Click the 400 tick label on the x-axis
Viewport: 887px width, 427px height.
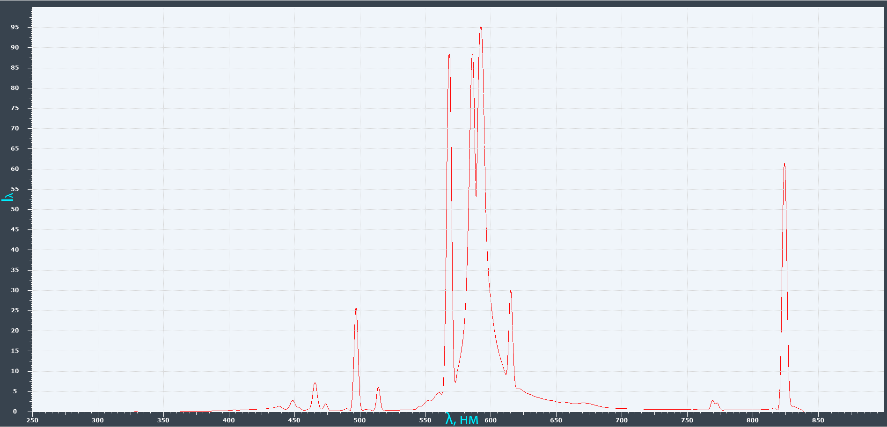tap(229, 420)
